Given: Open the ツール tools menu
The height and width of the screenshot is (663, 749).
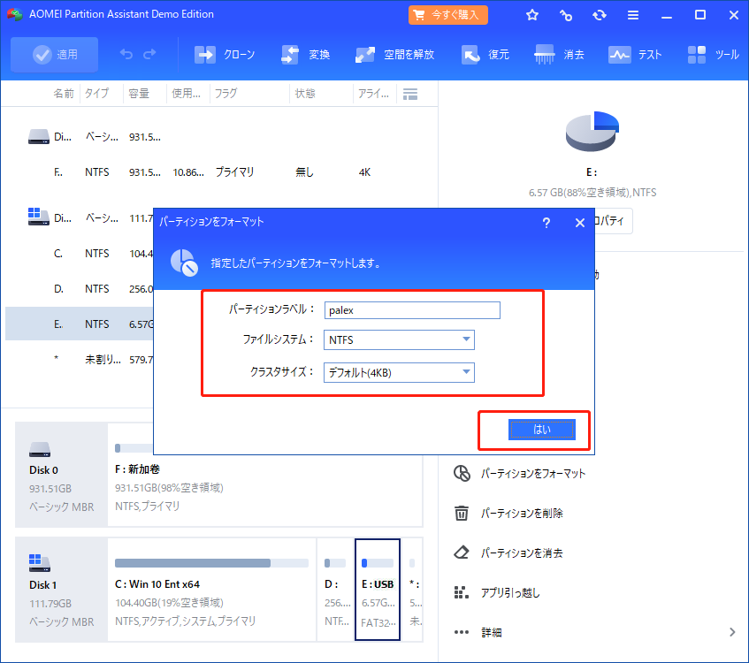Looking at the screenshot, I should pos(713,55).
